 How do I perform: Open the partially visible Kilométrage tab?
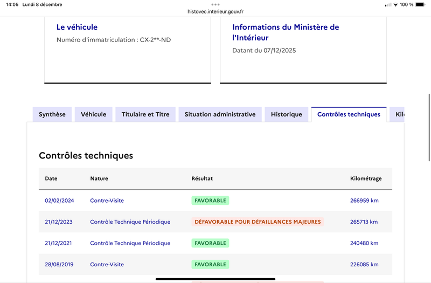[x=397, y=114]
